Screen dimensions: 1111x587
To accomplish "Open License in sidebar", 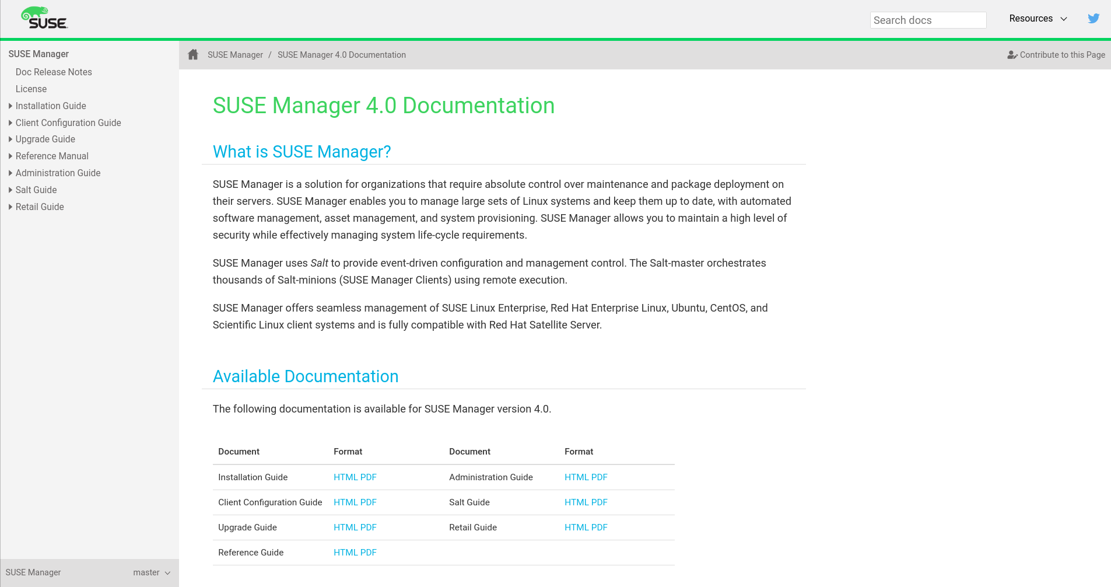I will click(x=31, y=89).
